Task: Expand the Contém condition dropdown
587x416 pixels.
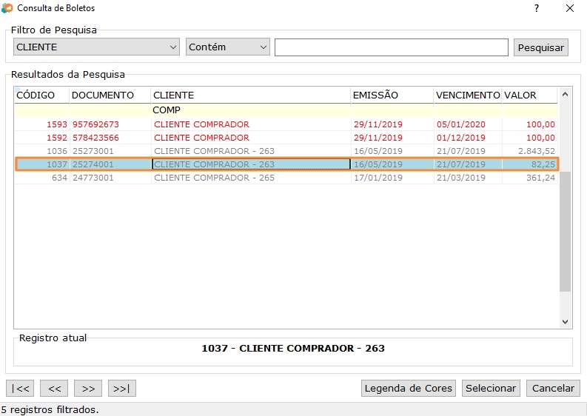Action: pos(228,47)
